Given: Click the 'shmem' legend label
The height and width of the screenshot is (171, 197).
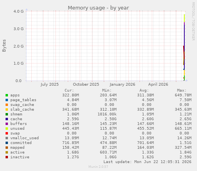Looking at the screenshot, I should [x=16, y=114].
